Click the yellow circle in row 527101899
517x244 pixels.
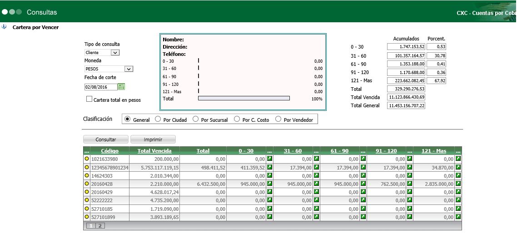point(87,217)
